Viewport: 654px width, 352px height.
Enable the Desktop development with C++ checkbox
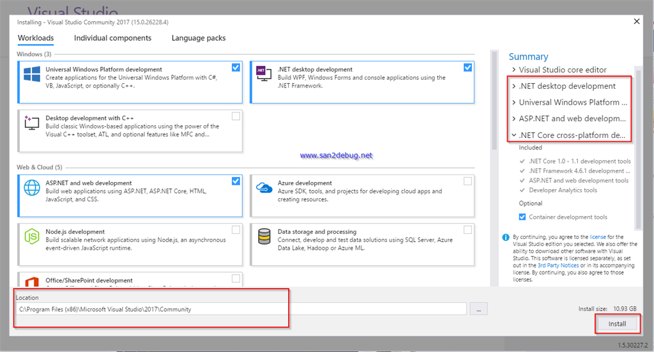tap(236, 116)
